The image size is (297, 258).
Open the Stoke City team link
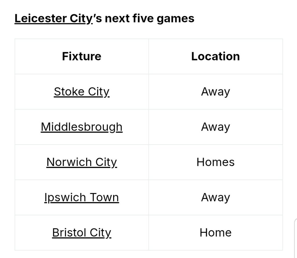coord(82,92)
